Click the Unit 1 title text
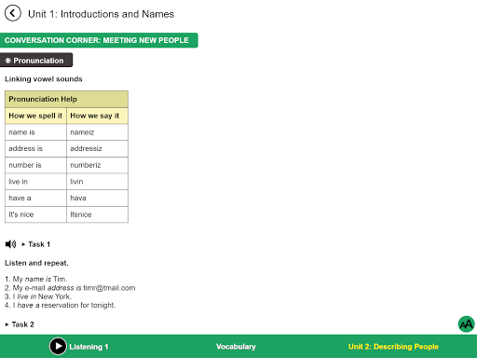477x358 pixels. click(x=101, y=14)
